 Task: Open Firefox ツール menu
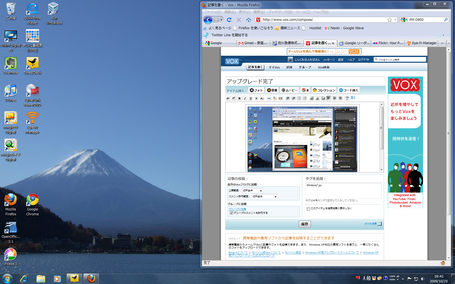303,12
